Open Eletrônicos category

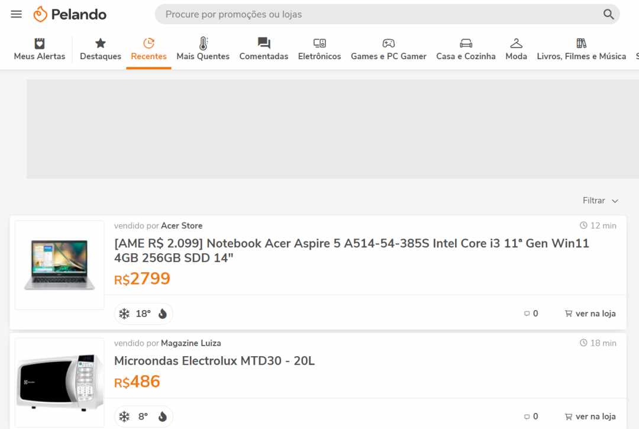(319, 49)
